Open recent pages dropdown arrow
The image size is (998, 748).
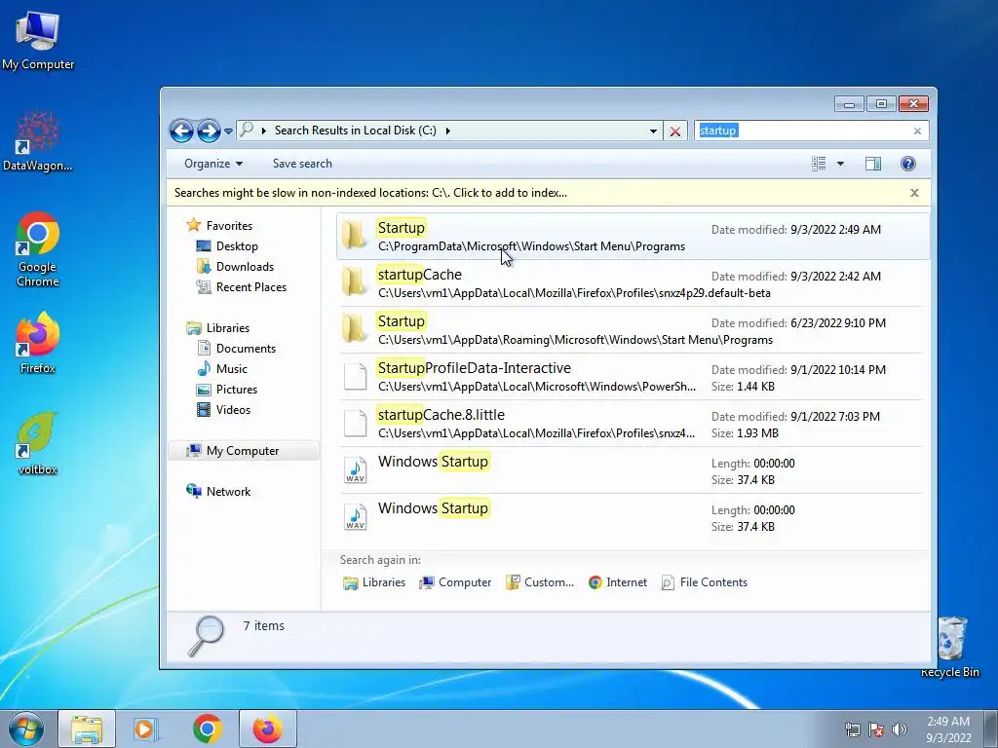(228, 131)
